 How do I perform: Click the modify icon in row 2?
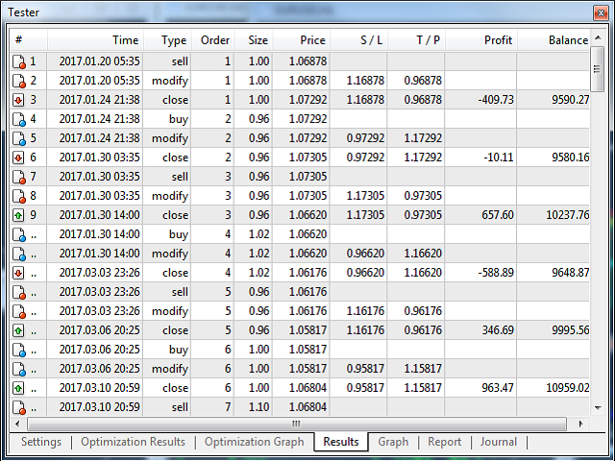(x=19, y=81)
